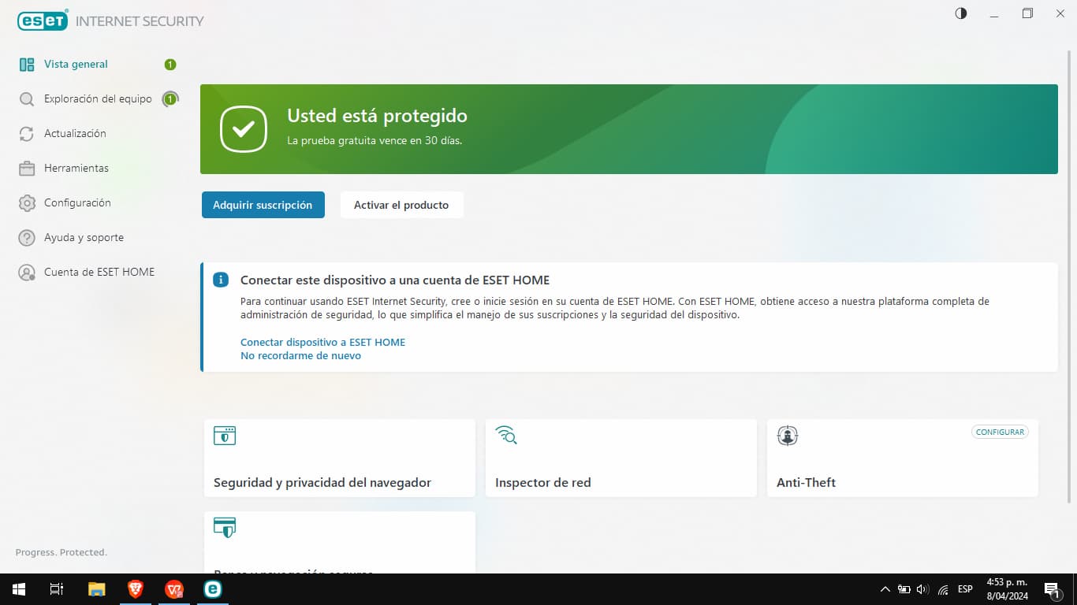This screenshot has width=1077, height=605.
Task: Click the Configuración gear icon
Action: click(x=27, y=203)
